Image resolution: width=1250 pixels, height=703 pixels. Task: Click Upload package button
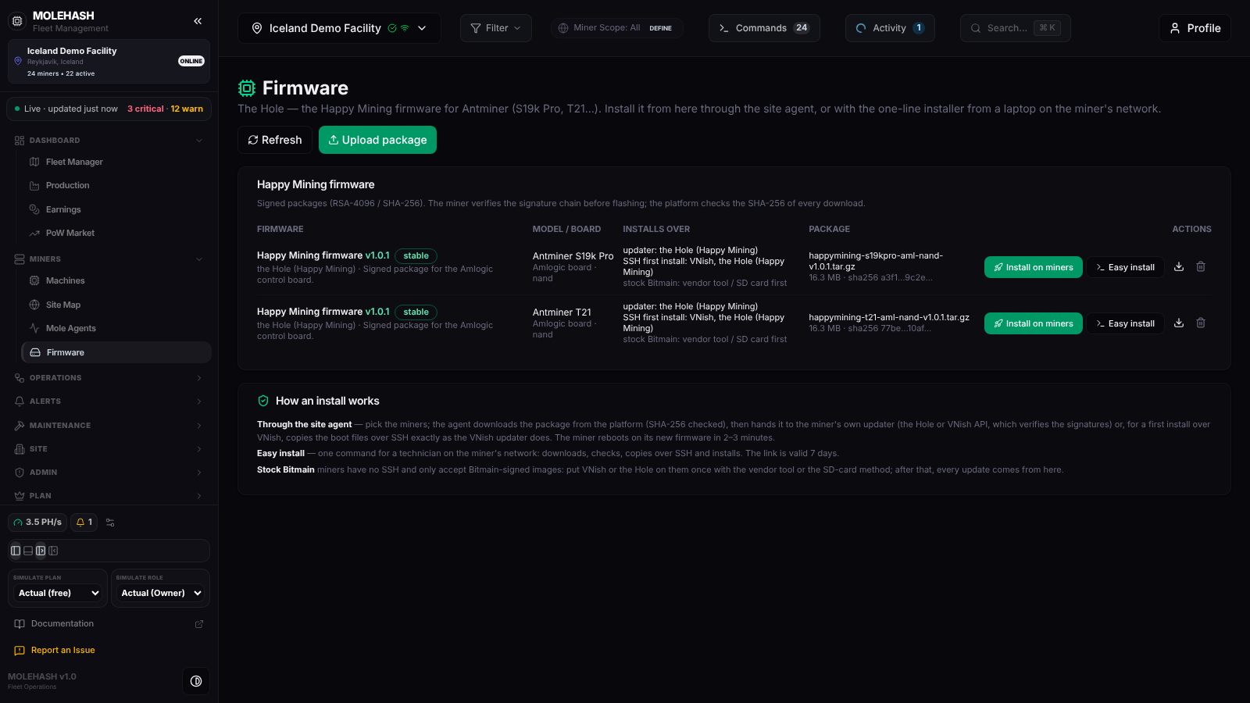pyautogui.click(x=377, y=140)
